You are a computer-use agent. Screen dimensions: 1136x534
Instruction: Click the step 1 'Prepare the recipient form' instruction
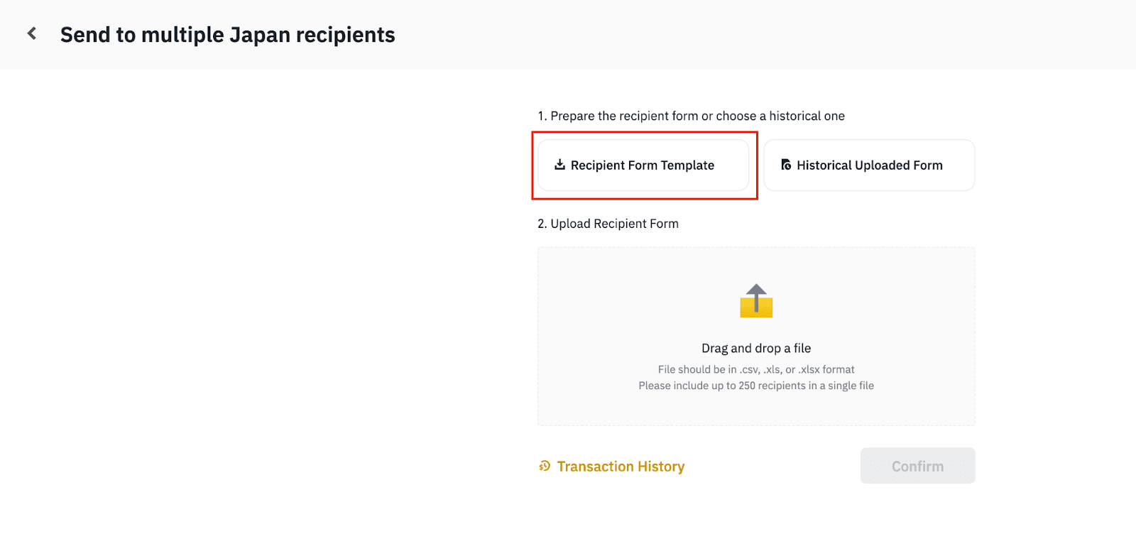[691, 116]
